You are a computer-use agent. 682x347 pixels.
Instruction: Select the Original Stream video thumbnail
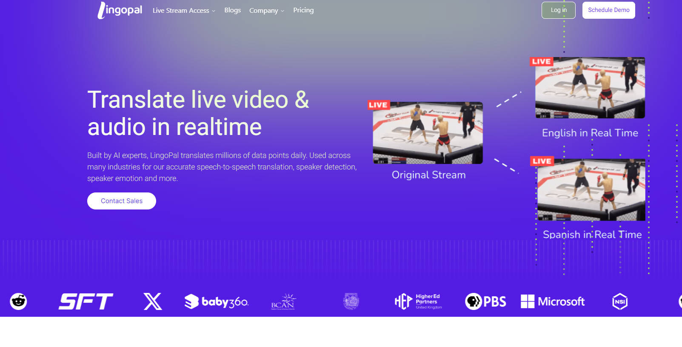(428, 133)
